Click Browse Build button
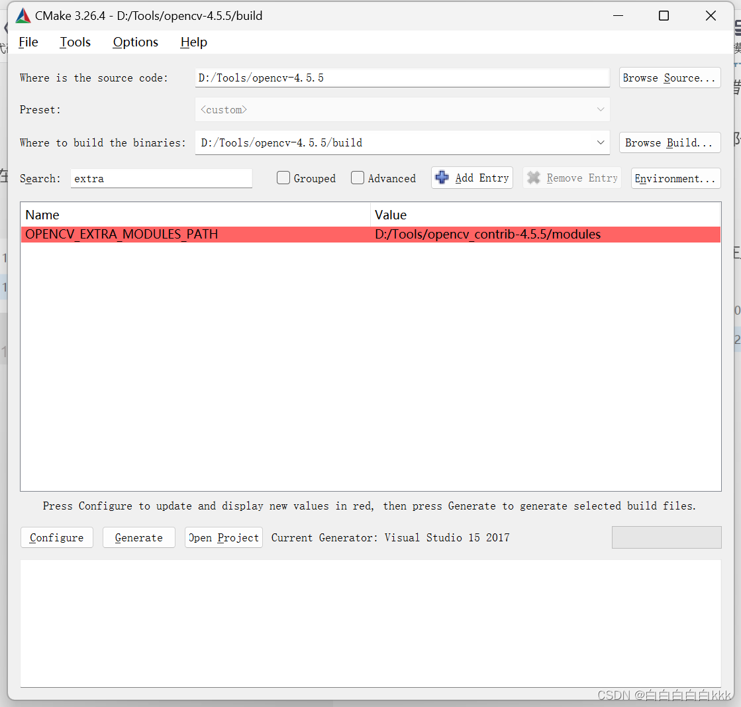The image size is (741, 707). (x=669, y=142)
